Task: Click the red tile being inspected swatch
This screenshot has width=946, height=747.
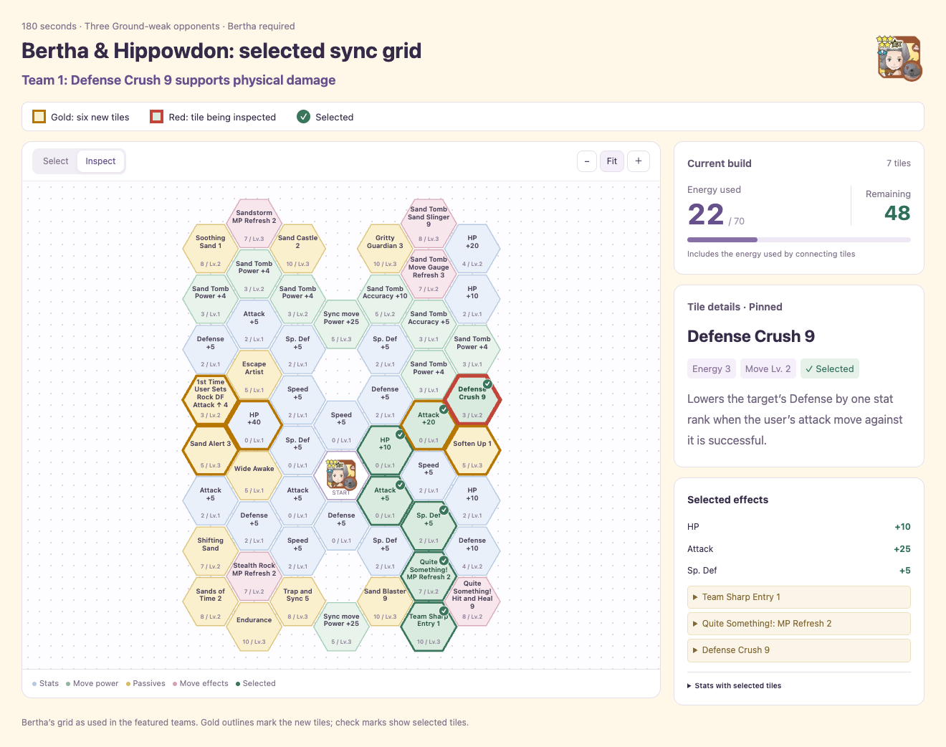Action: tap(156, 117)
